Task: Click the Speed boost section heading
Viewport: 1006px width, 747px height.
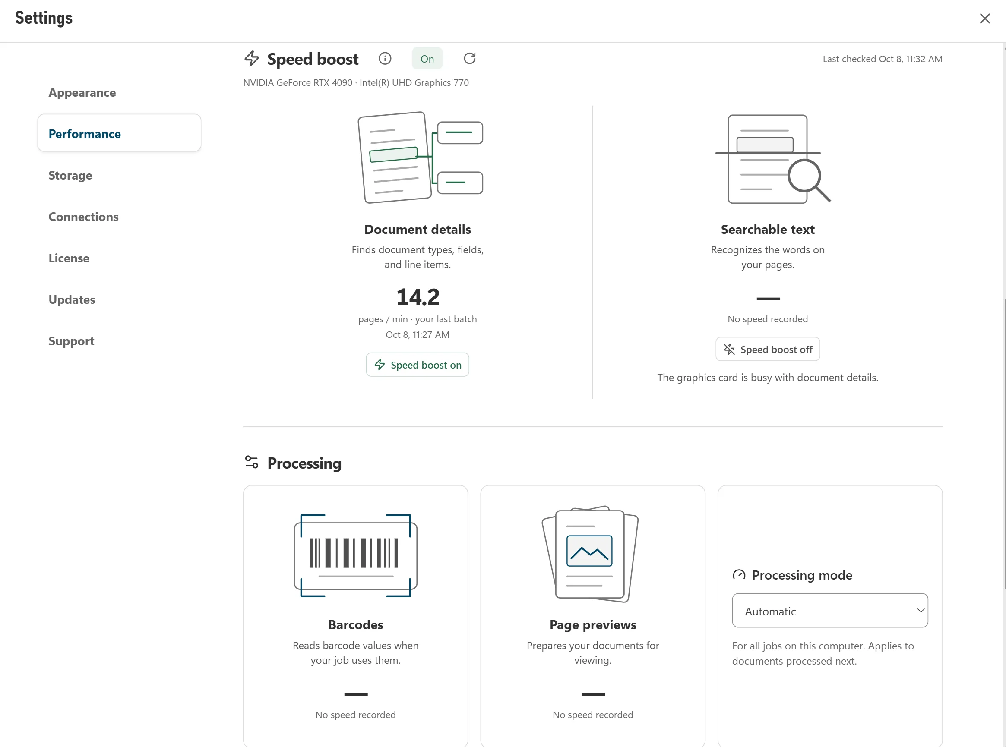Action: coord(313,59)
